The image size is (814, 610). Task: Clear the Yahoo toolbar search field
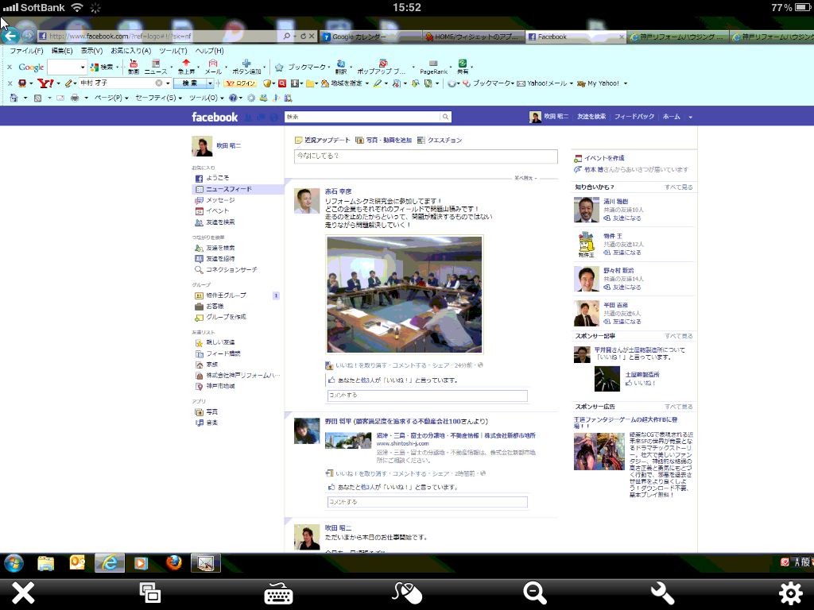pos(159,83)
